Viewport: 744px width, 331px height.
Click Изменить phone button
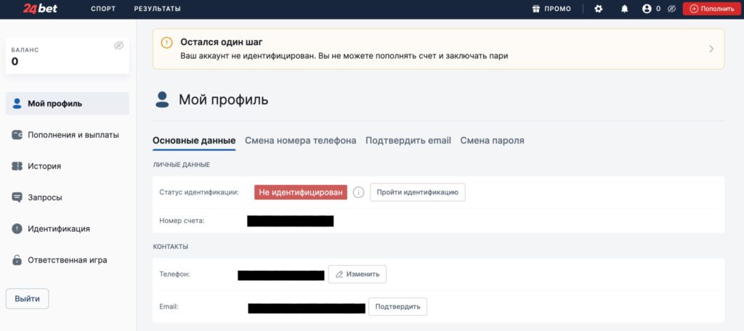(357, 274)
